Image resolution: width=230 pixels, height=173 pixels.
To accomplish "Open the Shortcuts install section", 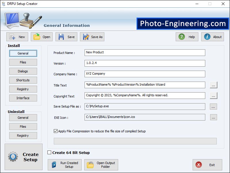I will (23, 80).
